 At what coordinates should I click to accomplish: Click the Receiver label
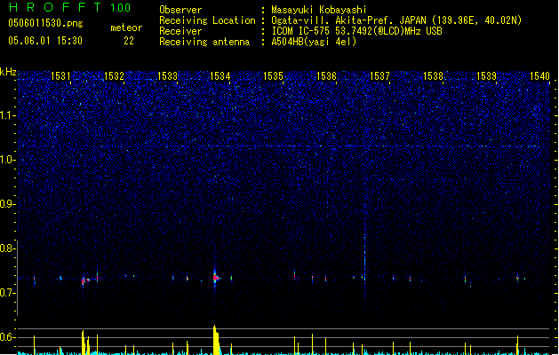pyautogui.click(x=180, y=31)
